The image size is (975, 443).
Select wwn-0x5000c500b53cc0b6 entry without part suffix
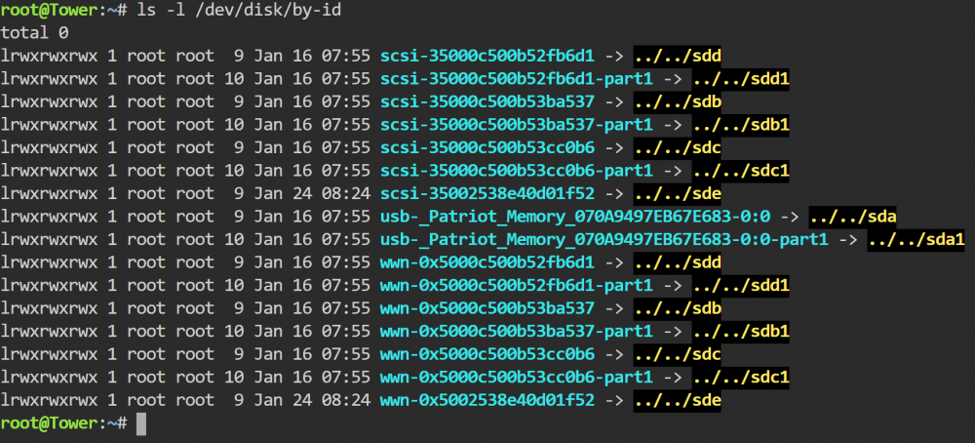(x=487, y=355)
